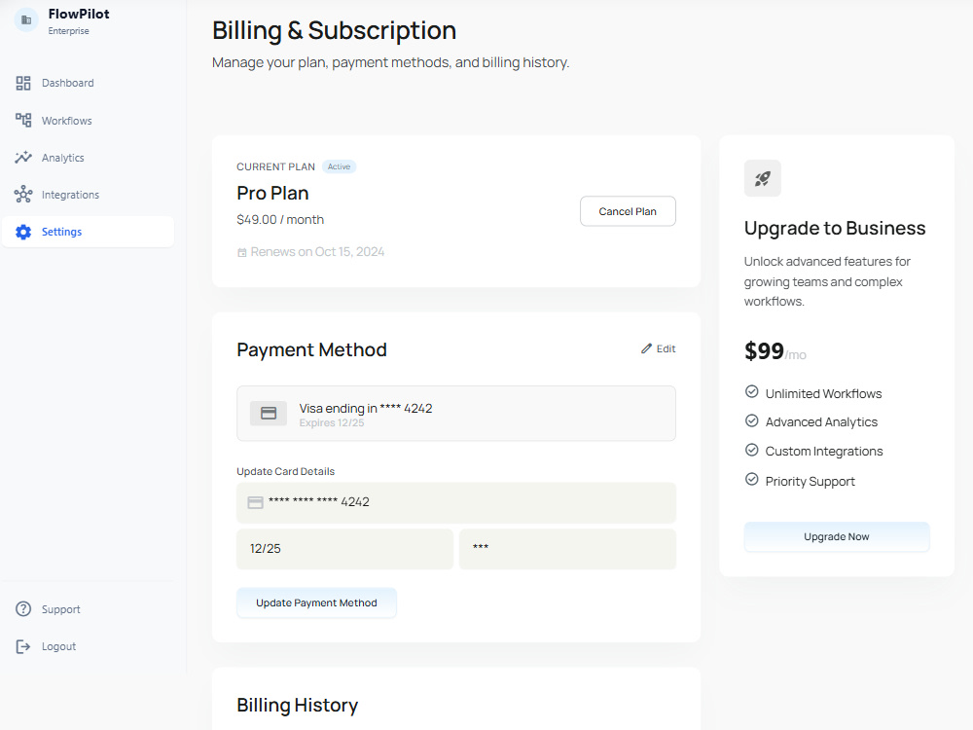Viewport: 973px width, 730px height.
Task: Click checkmark icon next to Advanced Analytics
Action: 751,420
